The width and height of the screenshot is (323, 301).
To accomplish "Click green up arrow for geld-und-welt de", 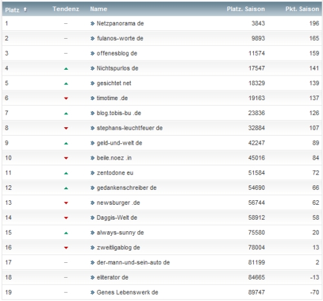I will coord(66,143).
